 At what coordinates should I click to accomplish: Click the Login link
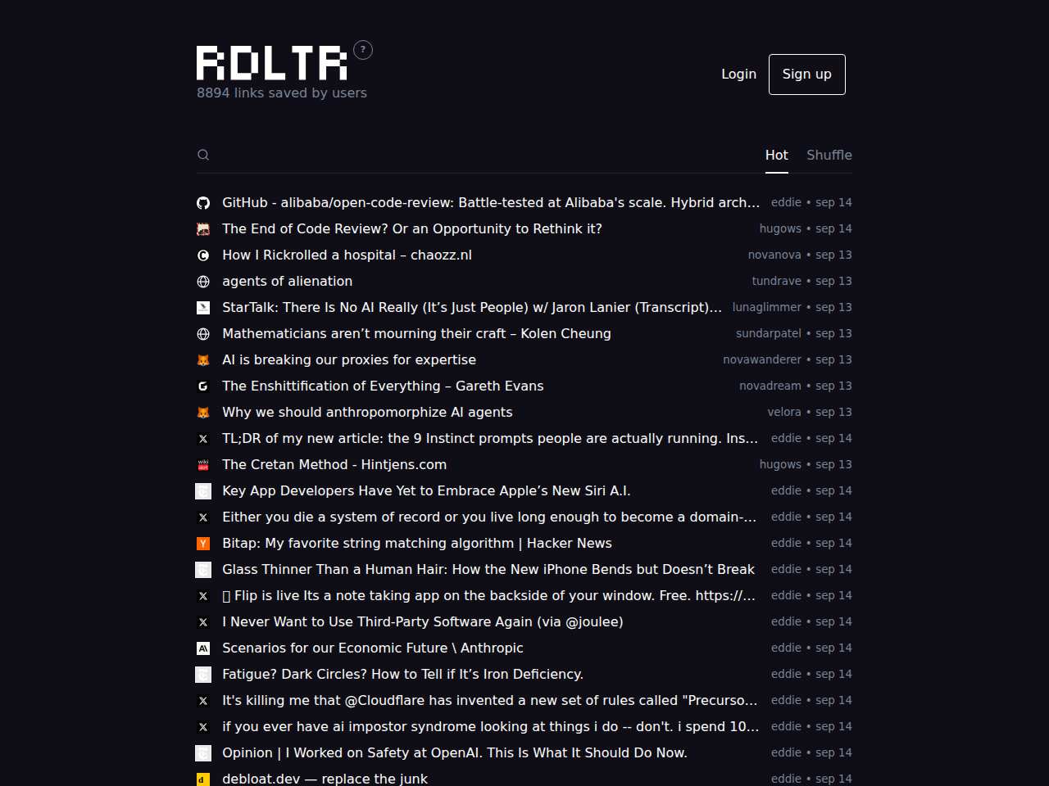coord(738,74)
